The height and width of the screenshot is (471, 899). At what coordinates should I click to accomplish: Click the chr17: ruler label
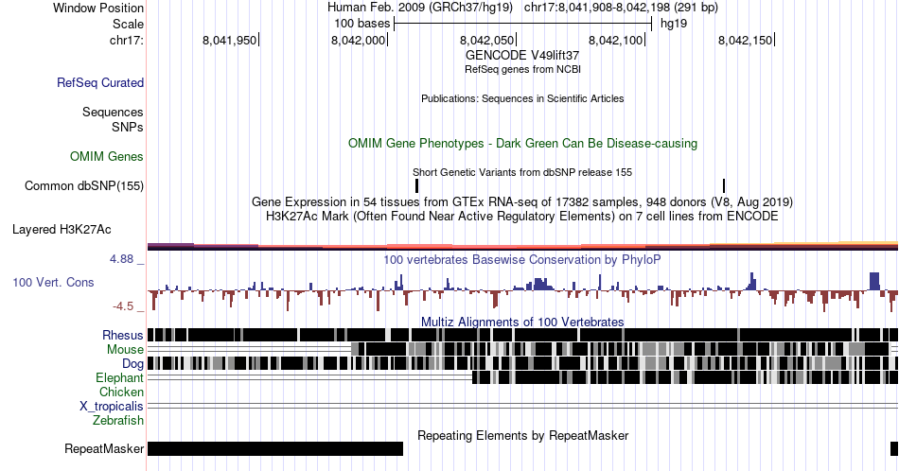126,40
